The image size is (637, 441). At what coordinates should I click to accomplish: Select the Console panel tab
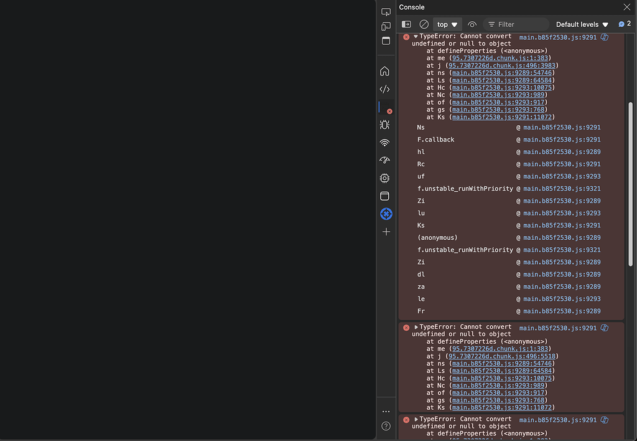[x=412, y=7]
